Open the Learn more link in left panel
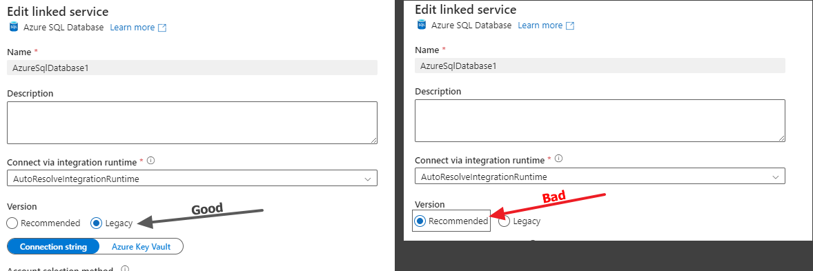Image resolution: width=813 pixels, height=271 pixels. click(x=133, y=28)
